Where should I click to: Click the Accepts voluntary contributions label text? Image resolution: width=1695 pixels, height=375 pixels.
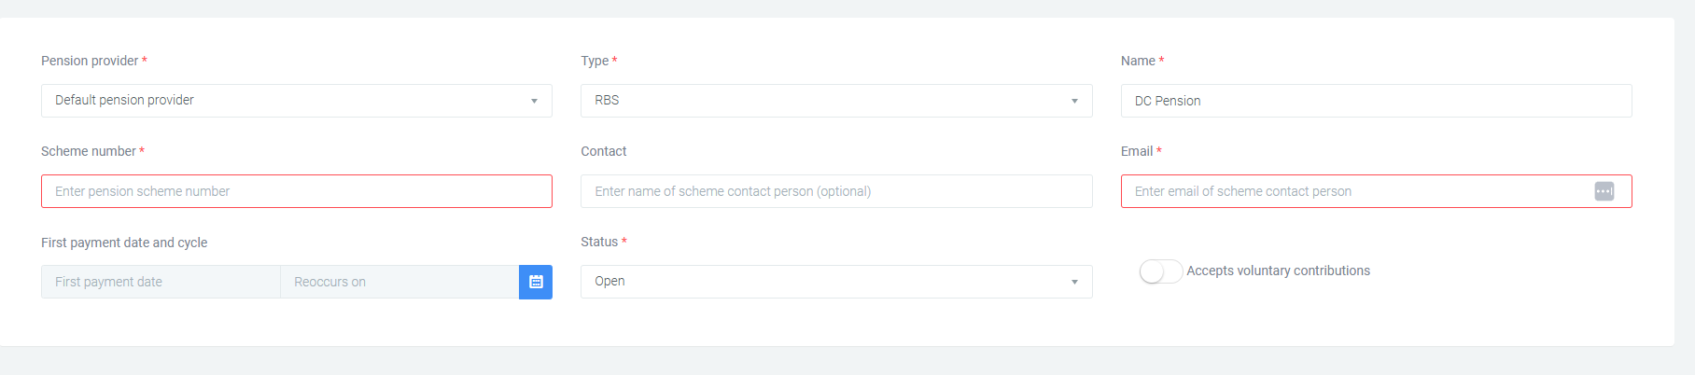pyautogui.click(x=1278, y=271)
